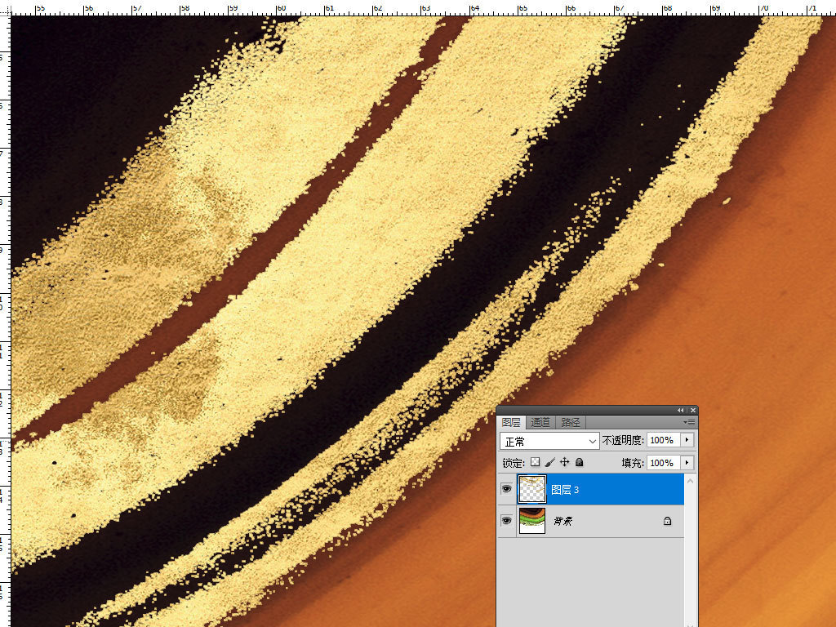Expand the 填充 fill slider arrow
This screenshot has width=836, height=627.
[687, 463]
